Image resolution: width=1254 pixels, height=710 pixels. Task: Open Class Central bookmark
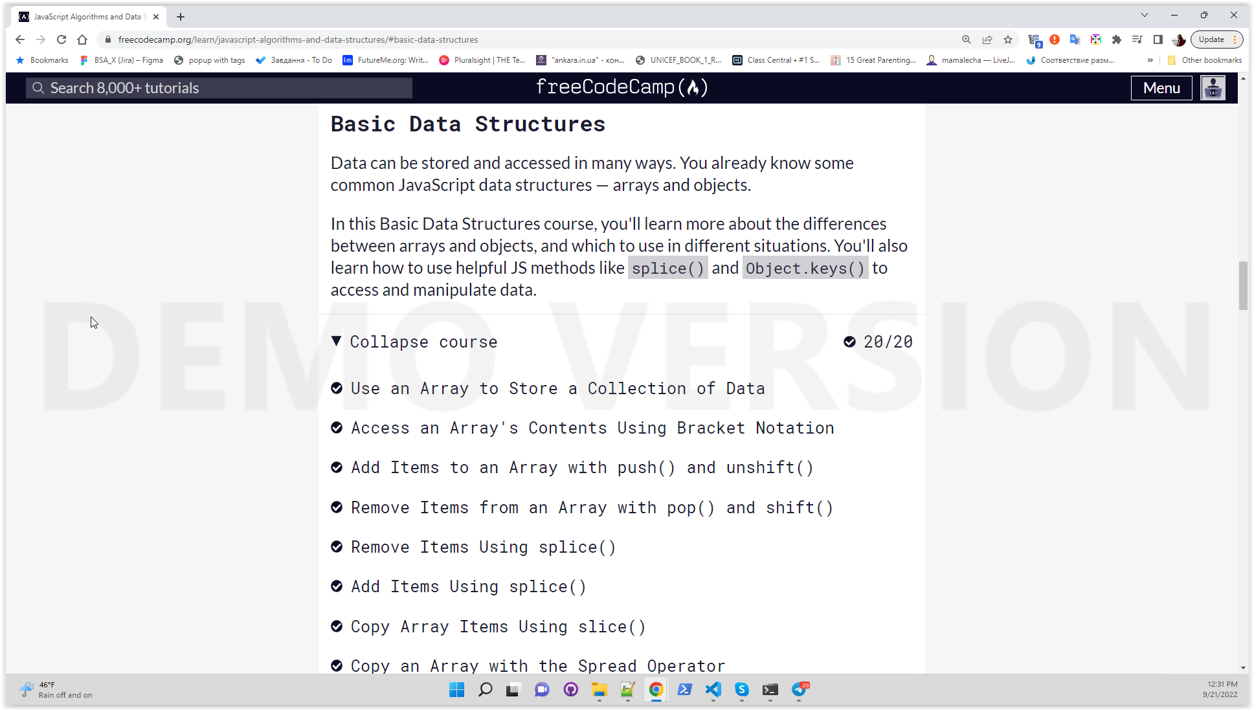pyautogui.click(x=776, y=60)
